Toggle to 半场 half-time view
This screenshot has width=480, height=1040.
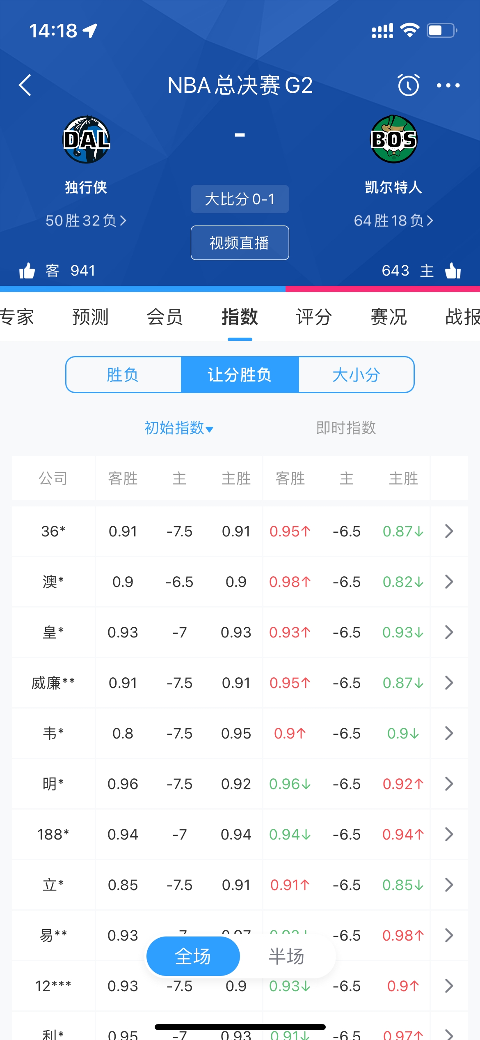point(286,956)
